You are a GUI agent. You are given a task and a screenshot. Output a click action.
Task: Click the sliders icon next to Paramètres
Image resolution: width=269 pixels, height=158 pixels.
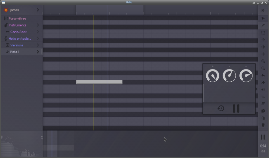tap(6, 18)
